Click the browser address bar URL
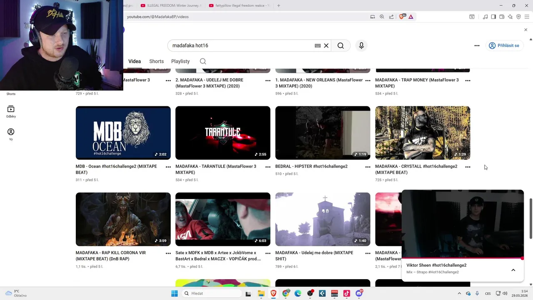 [158, 17]
